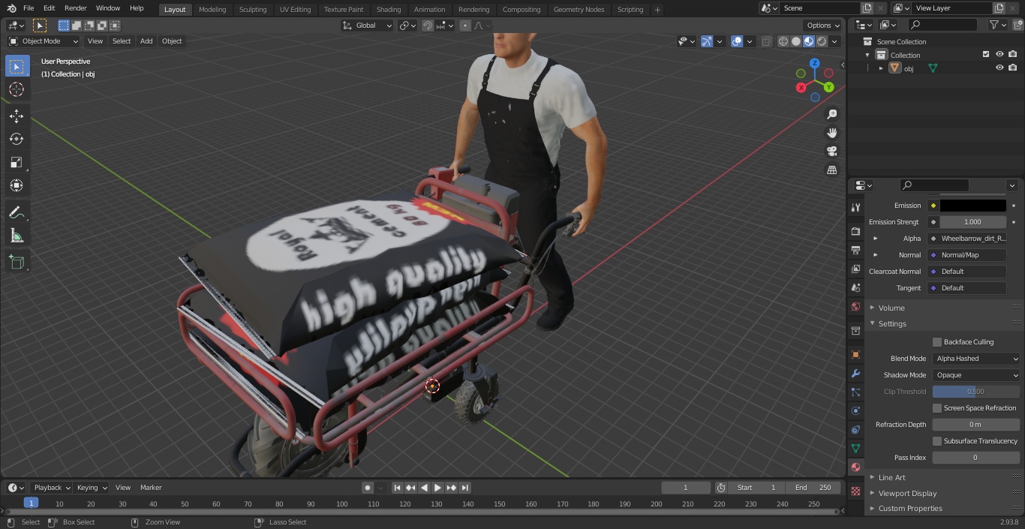
Task: Switch to Geometry Nodes workspace tab
Action: coord(579,9)
